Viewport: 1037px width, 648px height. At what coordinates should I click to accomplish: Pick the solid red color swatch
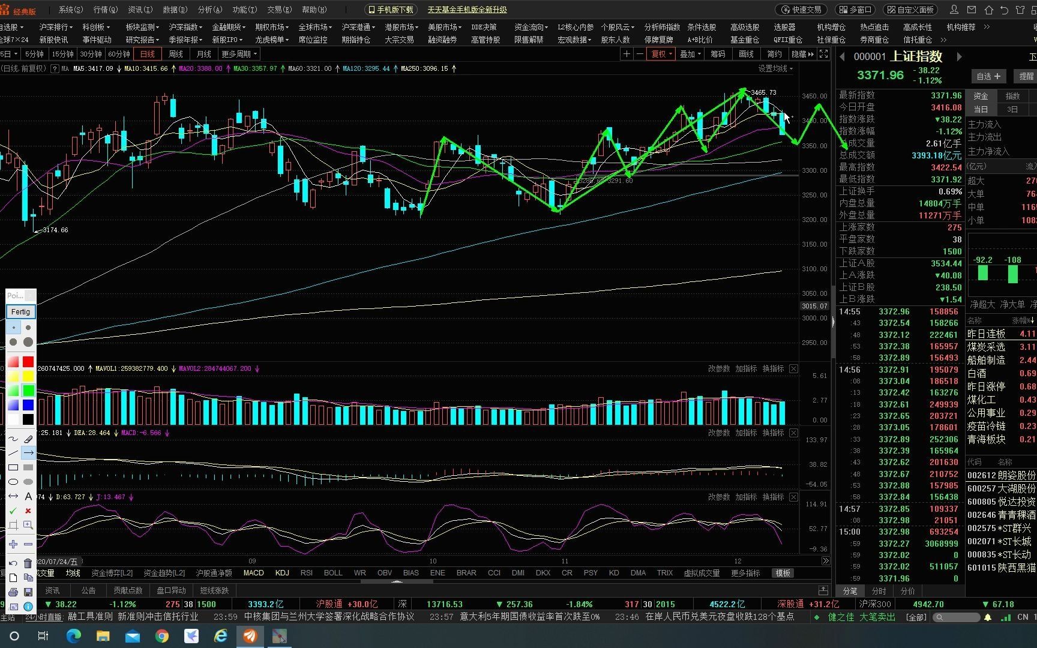28,362
